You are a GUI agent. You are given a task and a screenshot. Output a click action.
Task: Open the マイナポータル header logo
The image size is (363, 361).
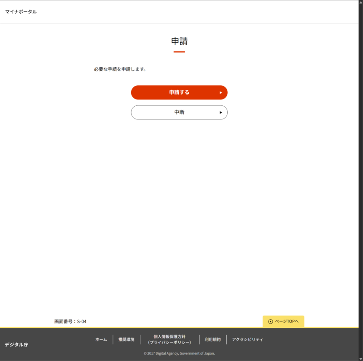pyautogui.click(x=21, y=12)
